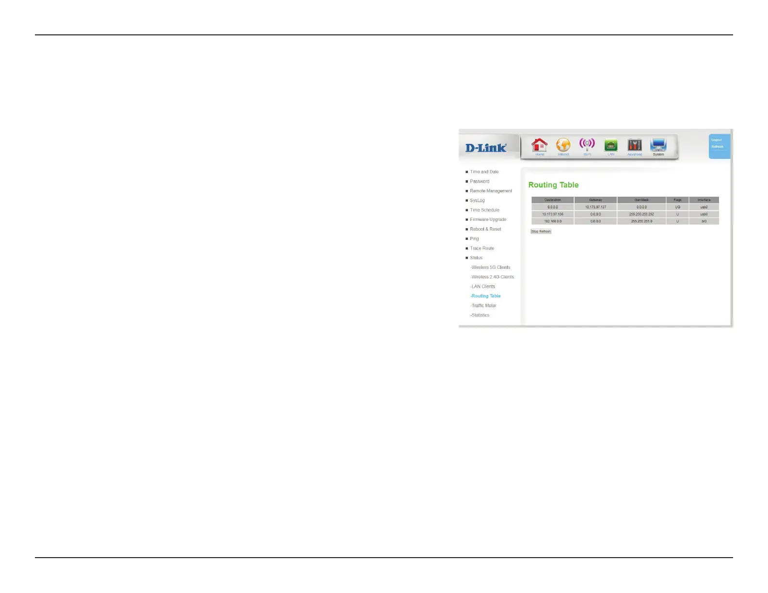This screenshot has height=593, width=768.
Task: Open the Password menu item
Action: 480,181
